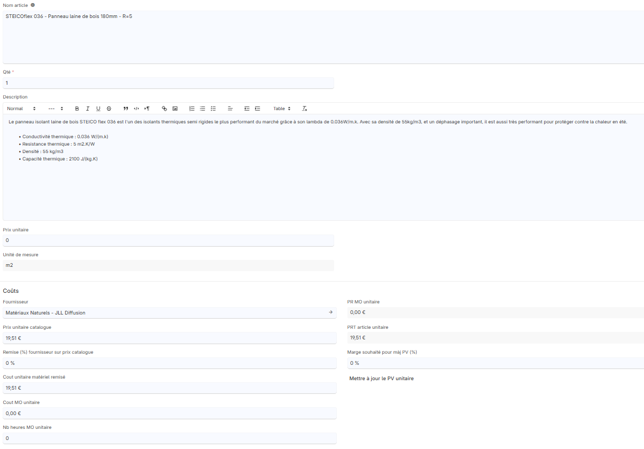Click the Cout MO unitaire field
Screen dimensions: 644x449
(169, 414)
